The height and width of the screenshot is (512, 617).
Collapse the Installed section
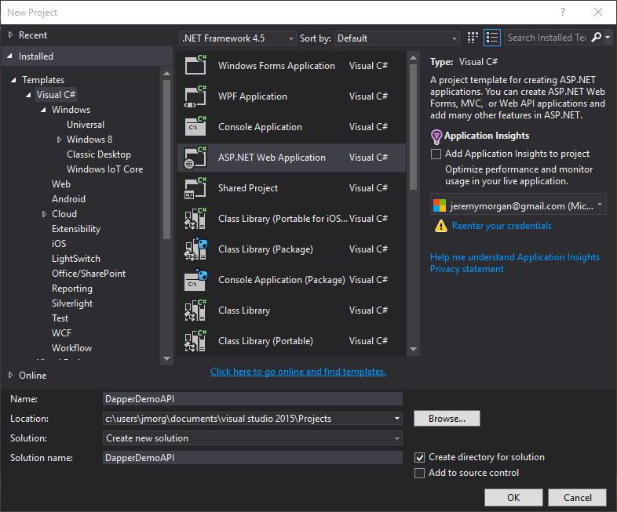(x=10, y=56)
